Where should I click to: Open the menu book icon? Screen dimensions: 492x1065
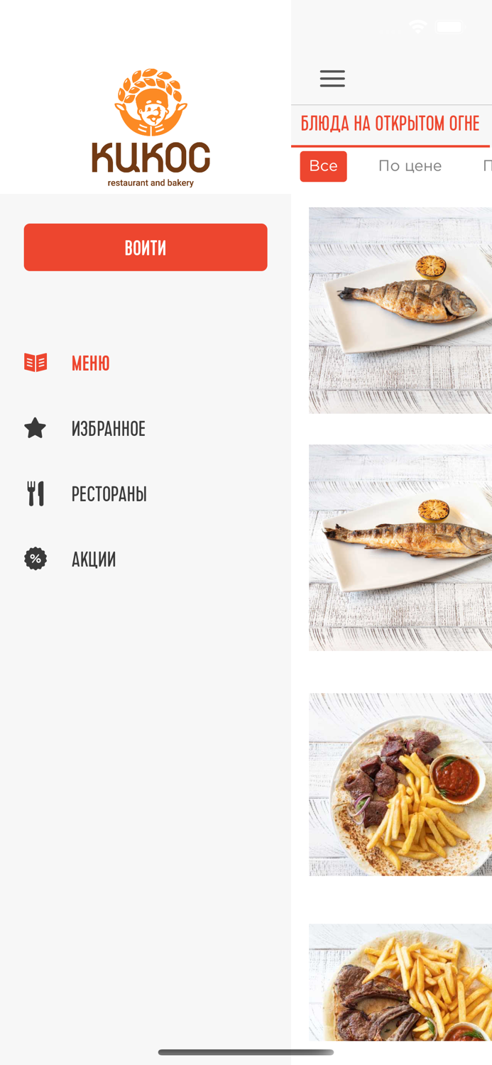coord(35,363)
